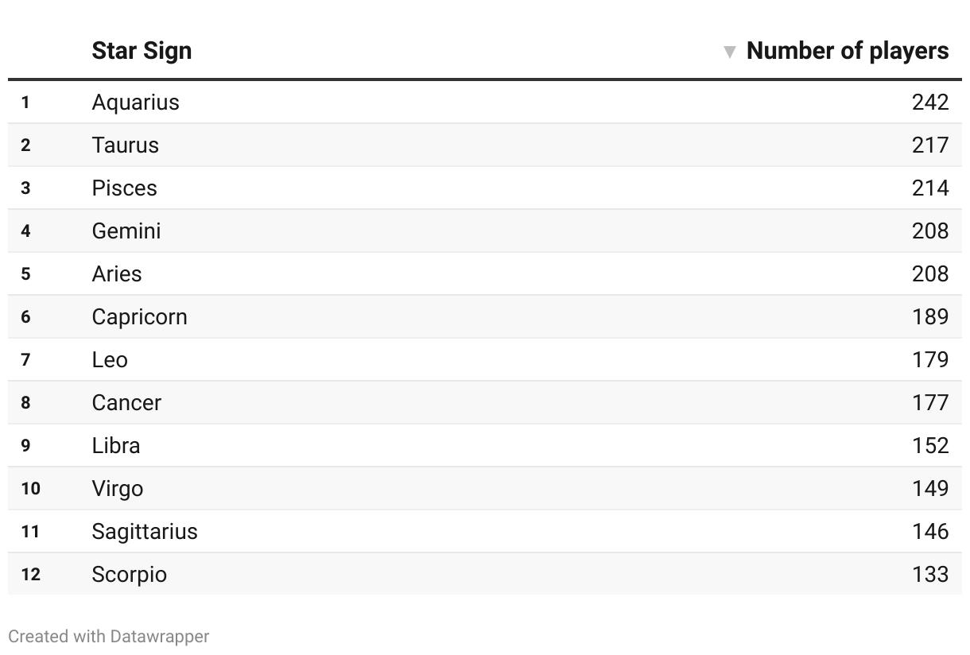970x655 pixels.
Task: Click the sort arrow beside Number of players
Action: coord(729,52)
